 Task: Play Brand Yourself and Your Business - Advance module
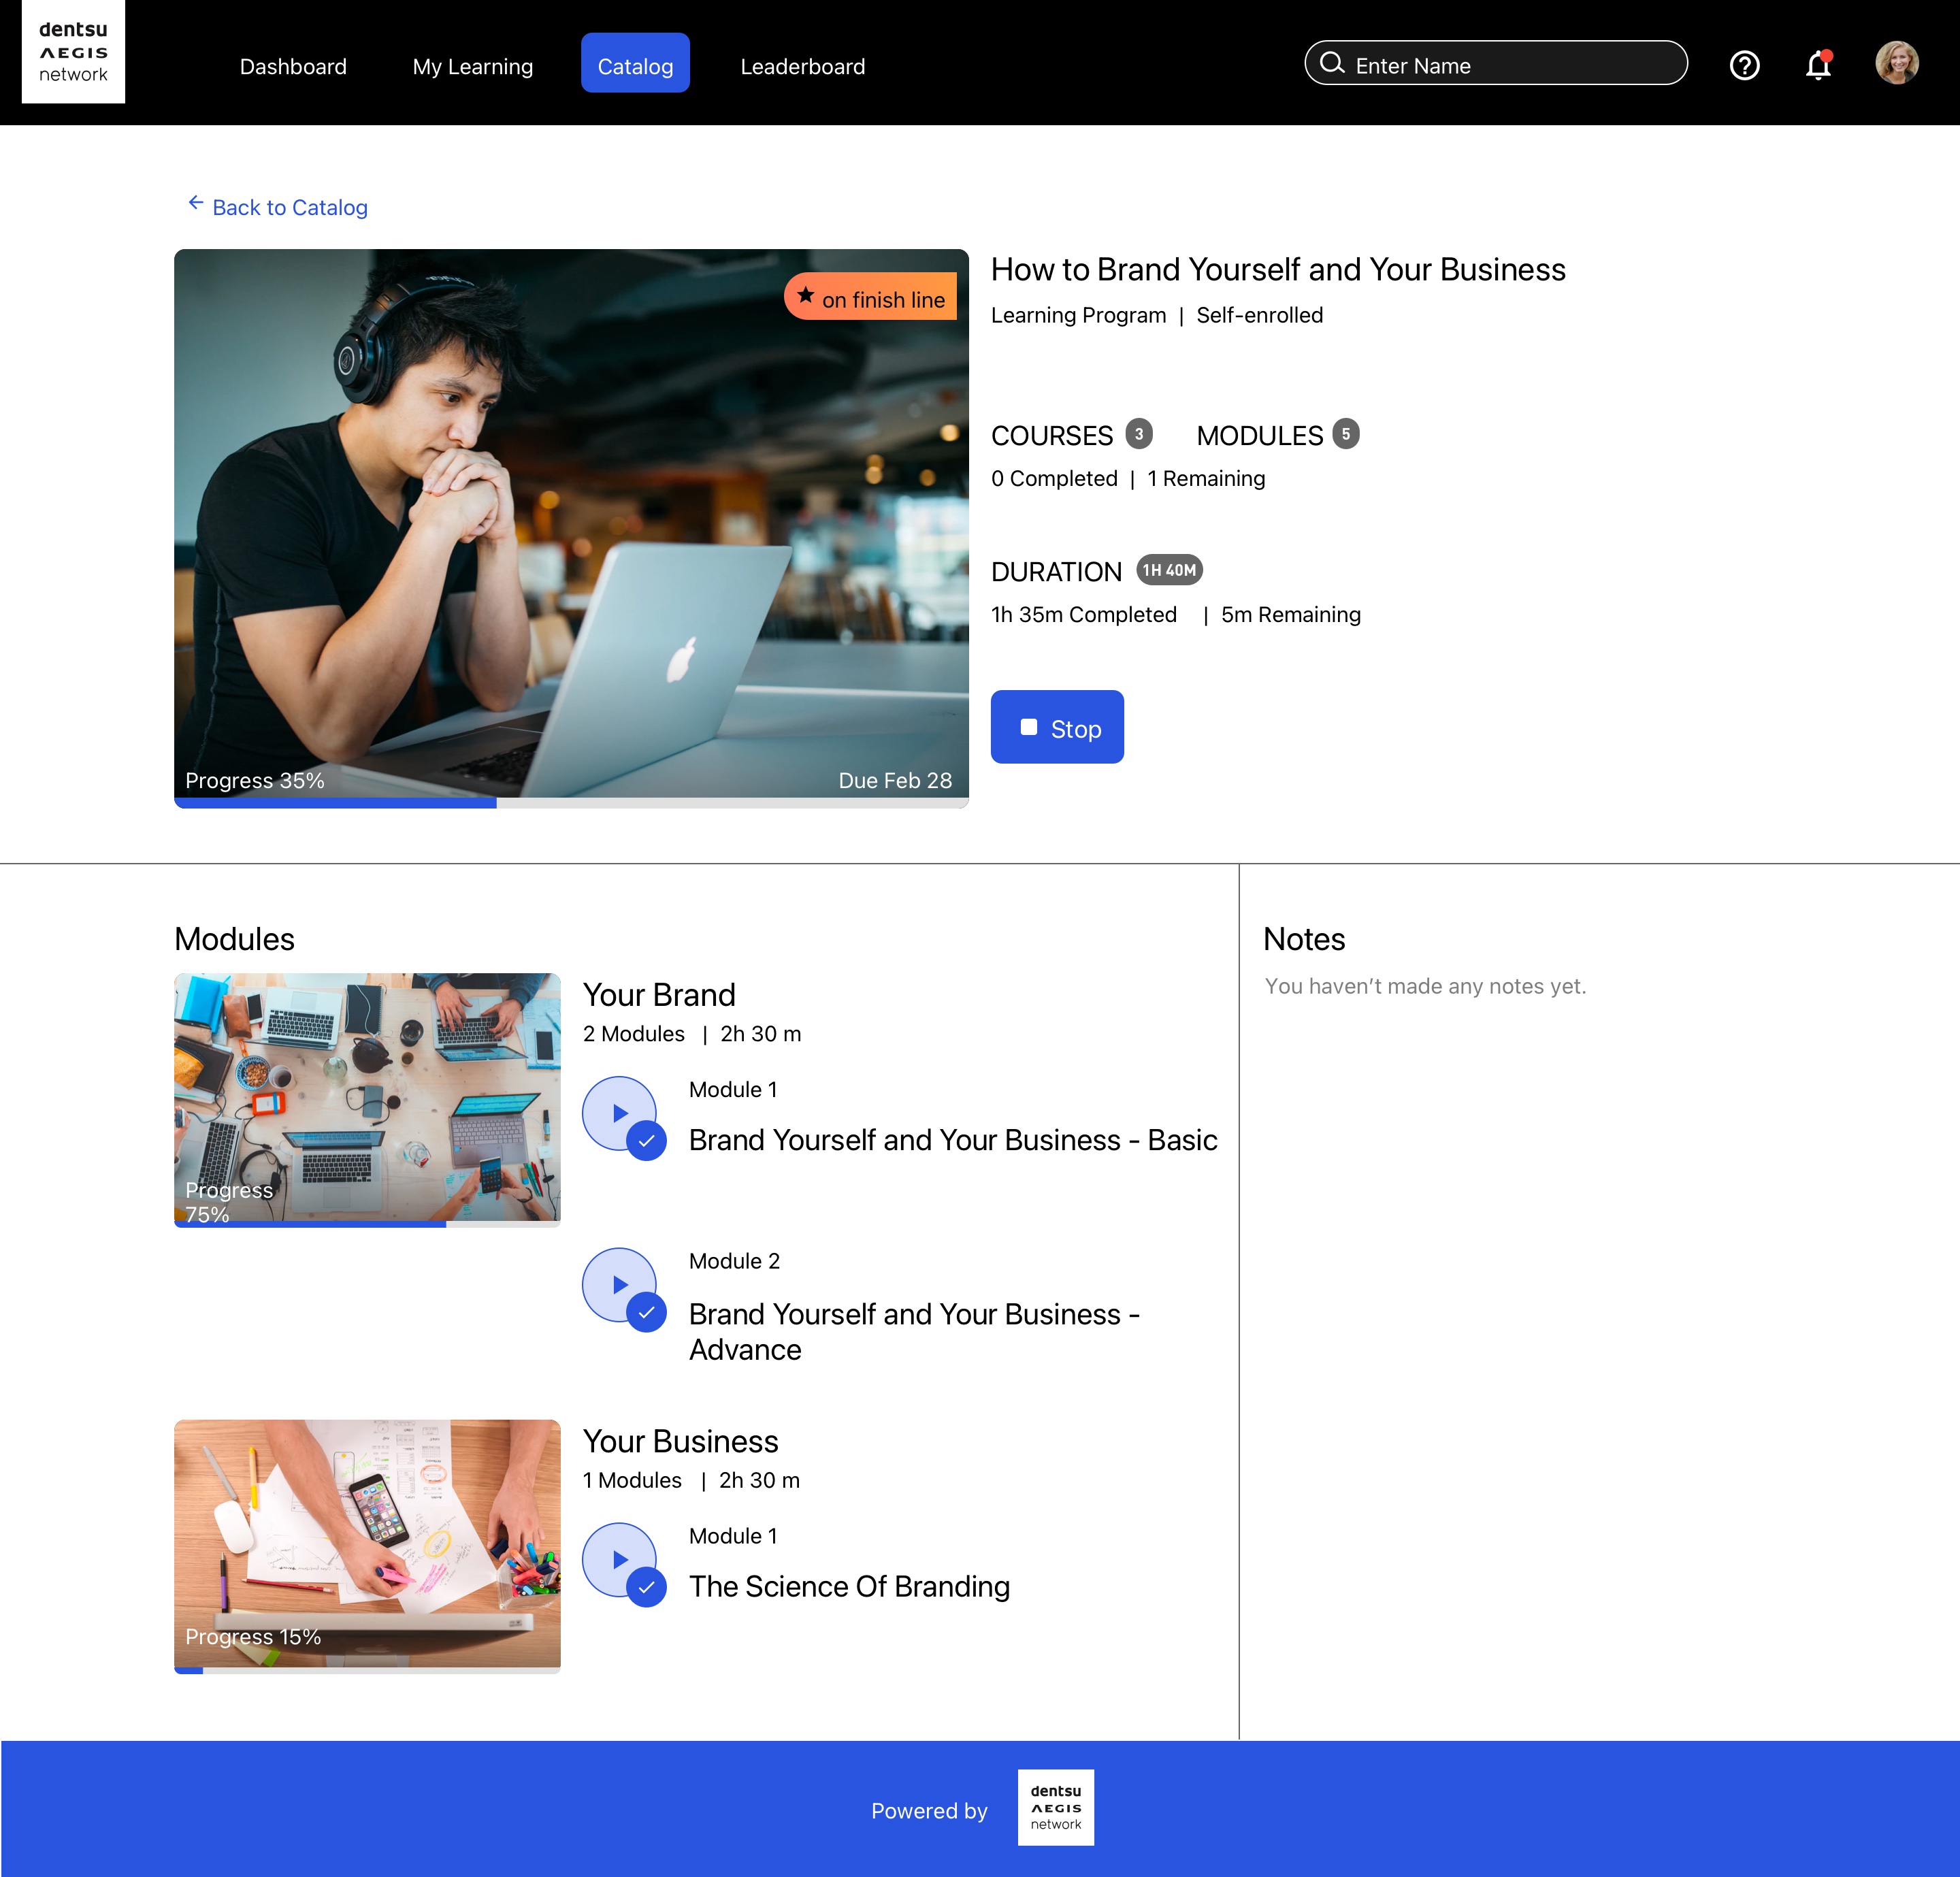(620, 1285)
